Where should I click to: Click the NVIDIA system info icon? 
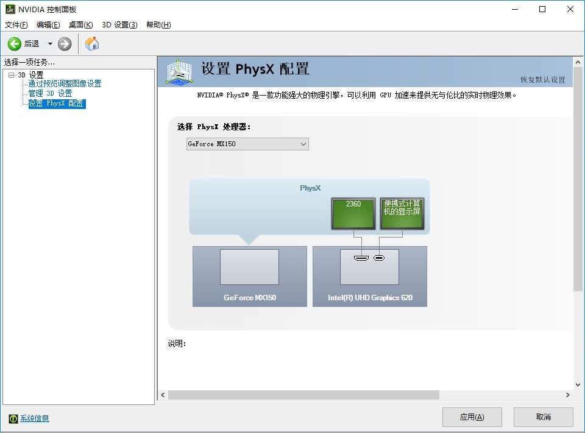[x=13, y=418]
